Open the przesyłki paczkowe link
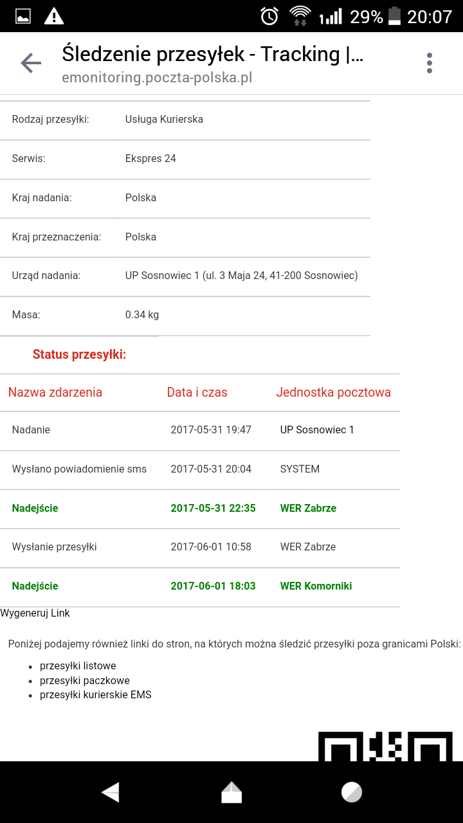This screenshot has width=463, height=823. pos(85,680)
